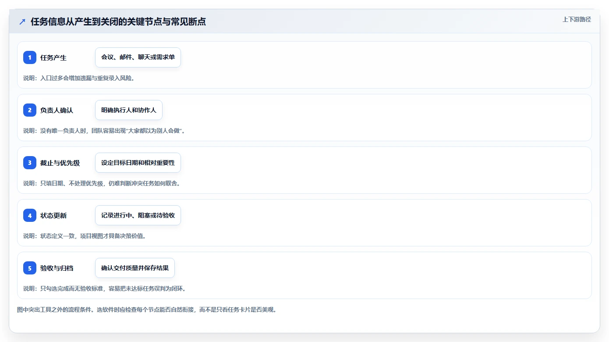
Task: Click the footer caption 图中突出工具之外的流程条件
Action: [x=147, y=310]
